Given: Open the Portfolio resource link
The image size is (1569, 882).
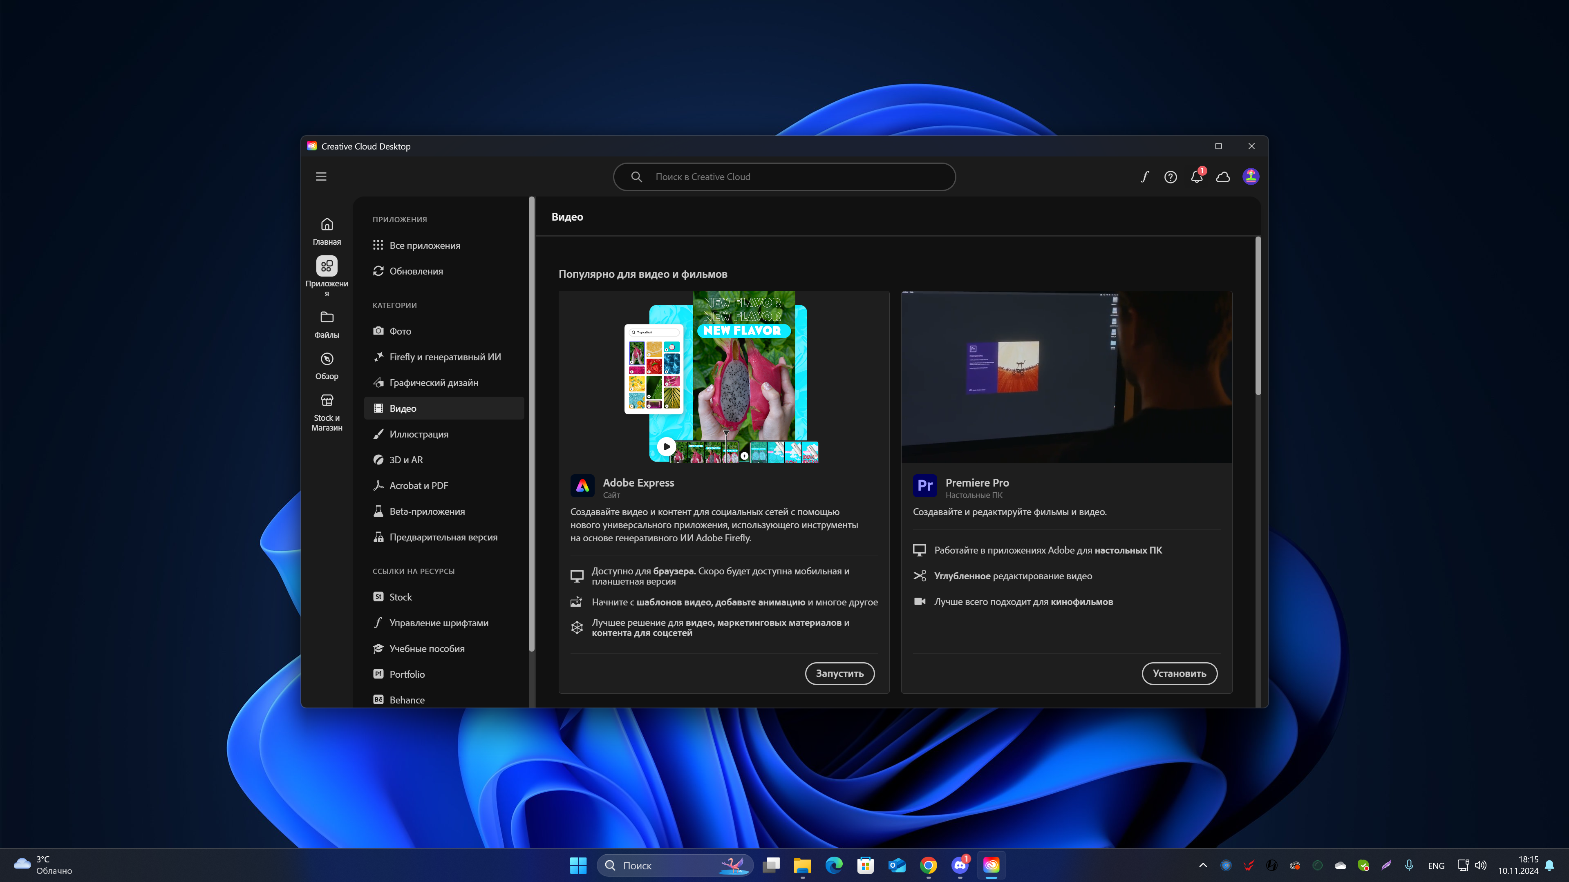Looking at the screenshot, I should pos(444,674).
